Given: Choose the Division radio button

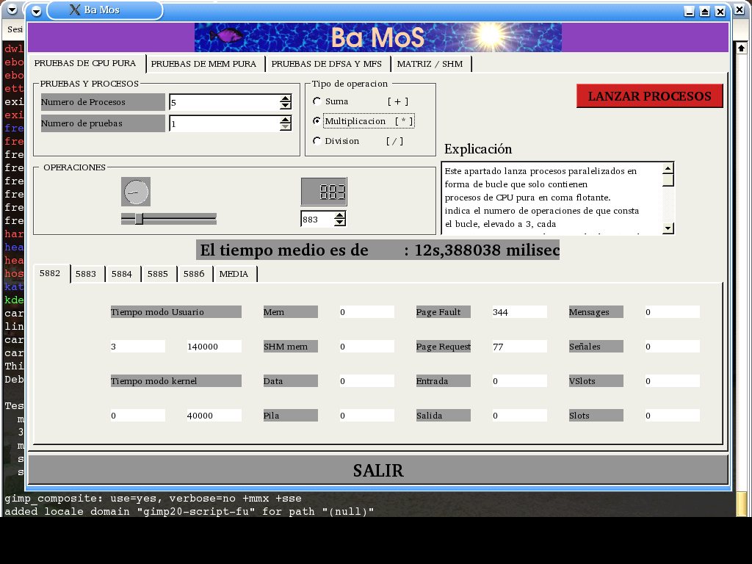Looking at the screenshot, I should point(317,141).
